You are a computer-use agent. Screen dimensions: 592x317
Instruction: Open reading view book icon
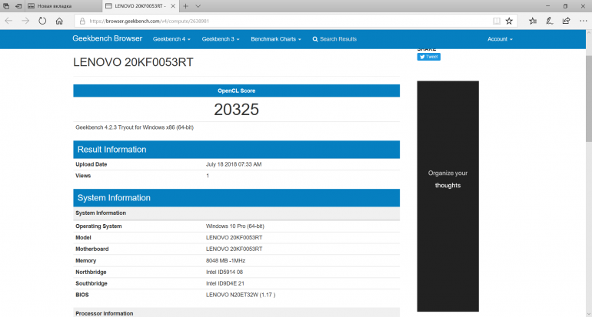pyautogui.click(x=496, y=21)
